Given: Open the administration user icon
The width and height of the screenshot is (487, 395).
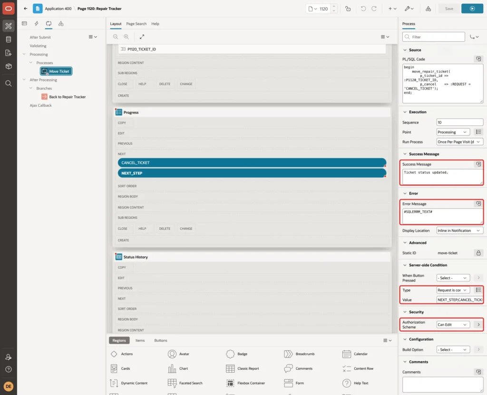Looking at the screenshot, I should tap(9, 357).
